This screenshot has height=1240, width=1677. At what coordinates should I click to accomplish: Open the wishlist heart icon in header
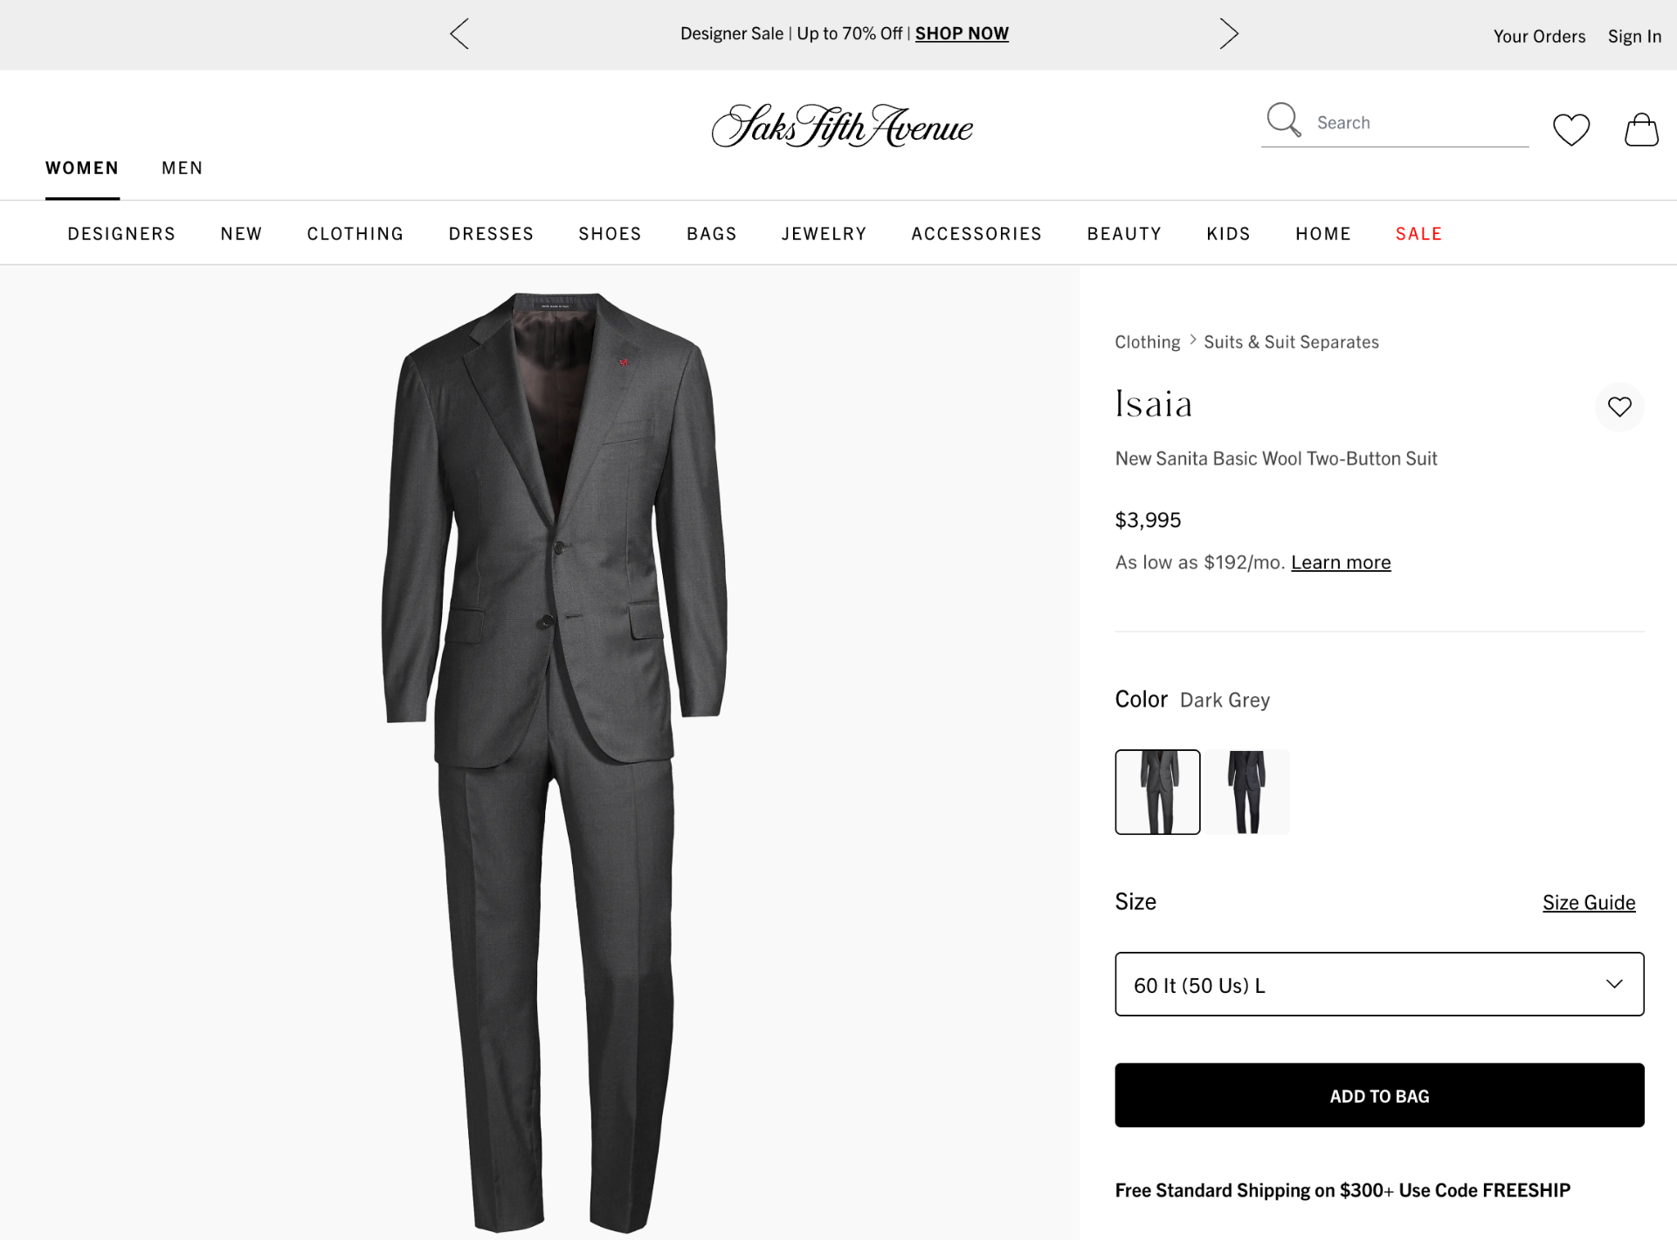click(1571, 129)
